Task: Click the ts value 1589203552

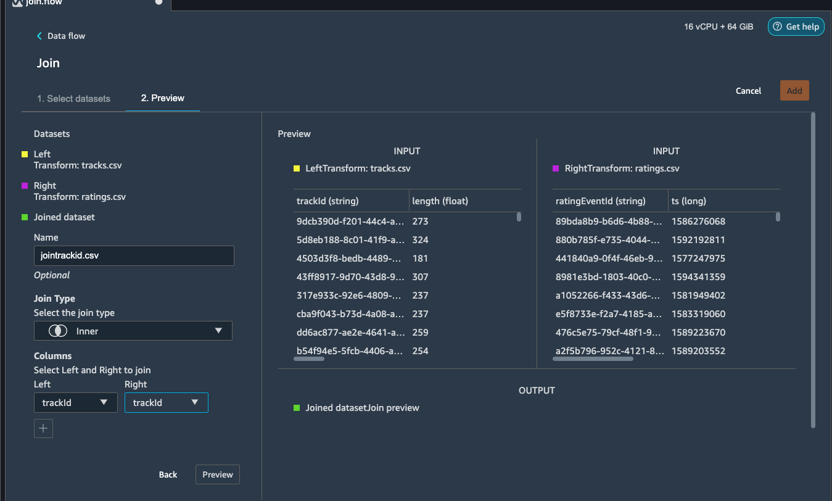Action: point(698,350)
